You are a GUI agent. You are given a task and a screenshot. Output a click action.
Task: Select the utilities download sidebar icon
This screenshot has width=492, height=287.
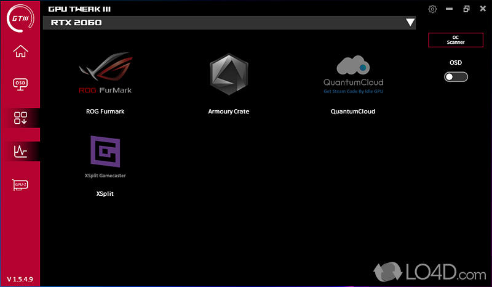tap(20, 118)
